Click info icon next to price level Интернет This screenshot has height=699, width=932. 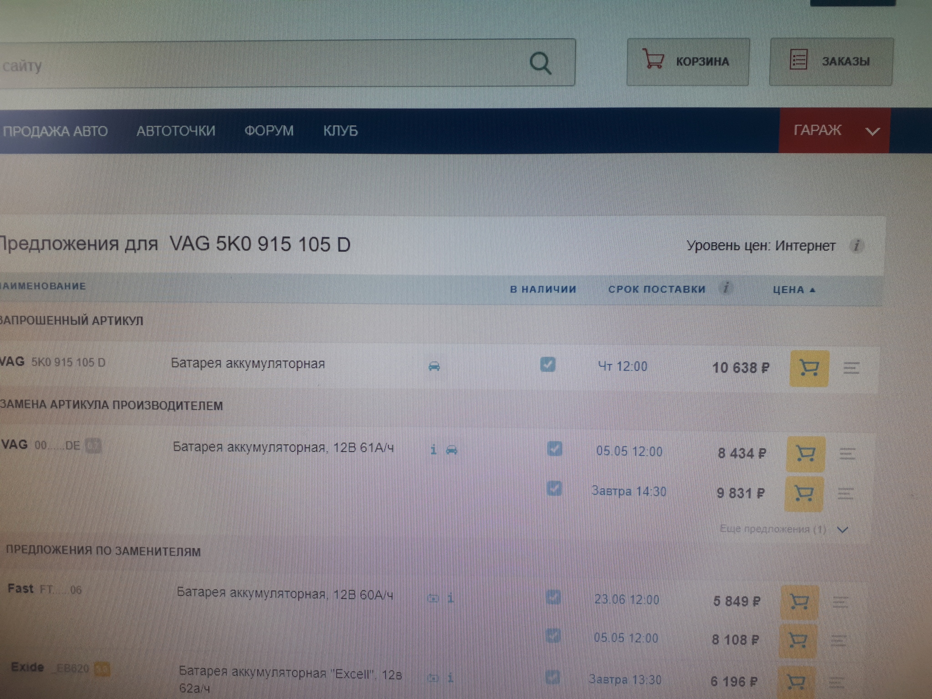[856, 246]
